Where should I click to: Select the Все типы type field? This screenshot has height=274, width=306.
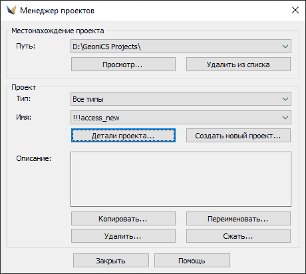[181, 99]
